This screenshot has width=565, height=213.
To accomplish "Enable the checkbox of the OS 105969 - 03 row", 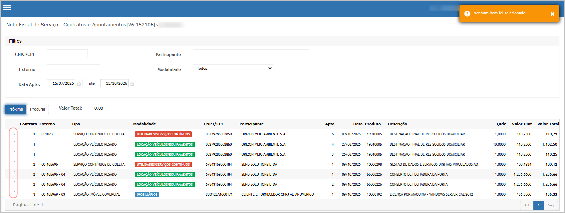I will pyautogui.click(x=13, y=193).
